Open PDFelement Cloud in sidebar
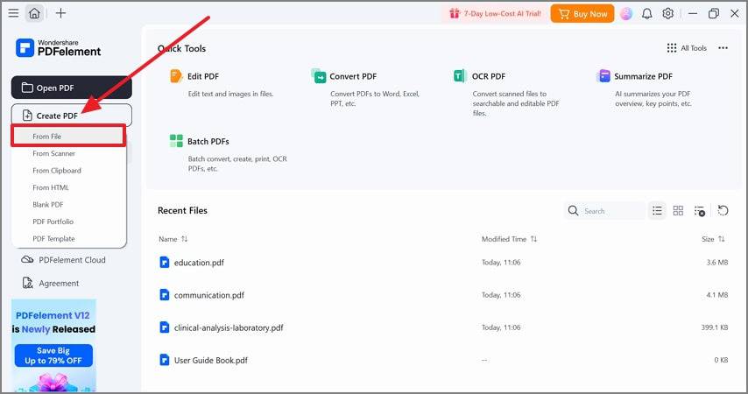This screenshot has height=394, width=748. 63,260
